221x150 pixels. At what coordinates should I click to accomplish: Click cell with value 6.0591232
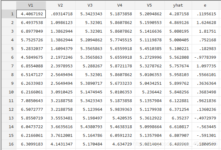(120, 135)
